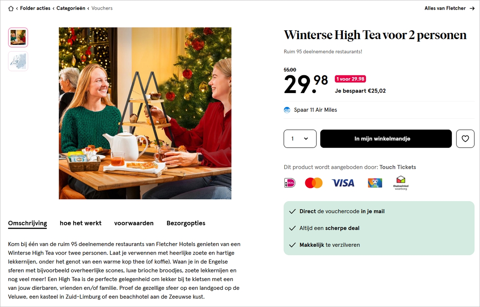Screen dimensions: 480x307
Task: Open Alles van Fletcher link
Action: [445, 8]
